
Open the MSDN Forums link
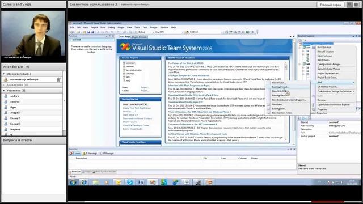coord(130,122)
